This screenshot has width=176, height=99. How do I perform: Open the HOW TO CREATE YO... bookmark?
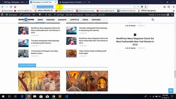tap(23, 11)
